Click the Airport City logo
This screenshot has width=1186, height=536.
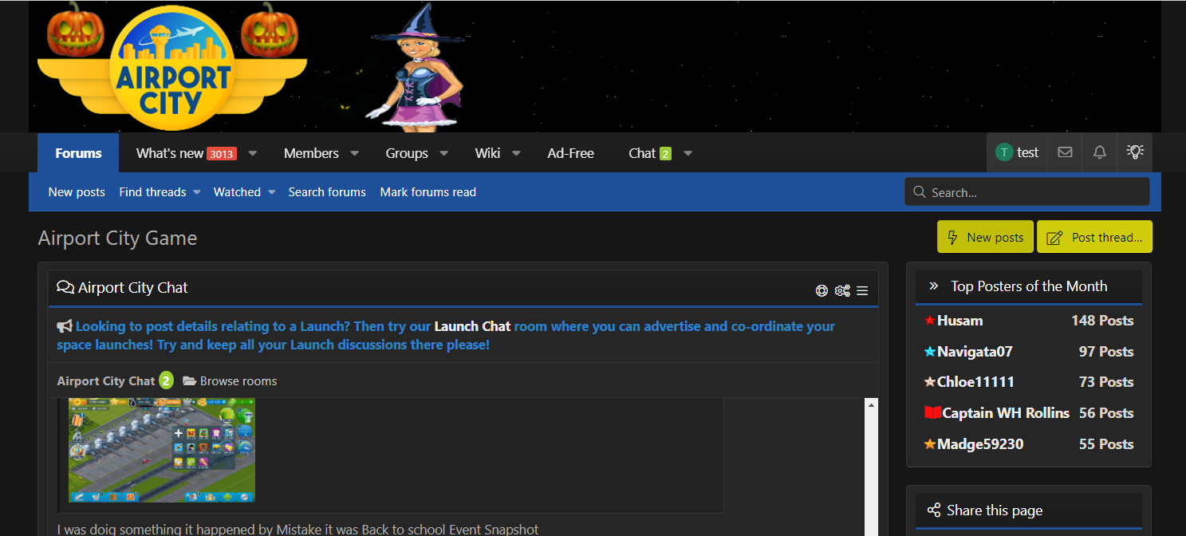click(x=171, y=69)
